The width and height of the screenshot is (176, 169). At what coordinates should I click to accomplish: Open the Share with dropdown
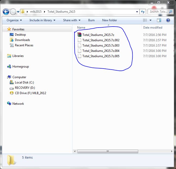click(x=72, y=20)
